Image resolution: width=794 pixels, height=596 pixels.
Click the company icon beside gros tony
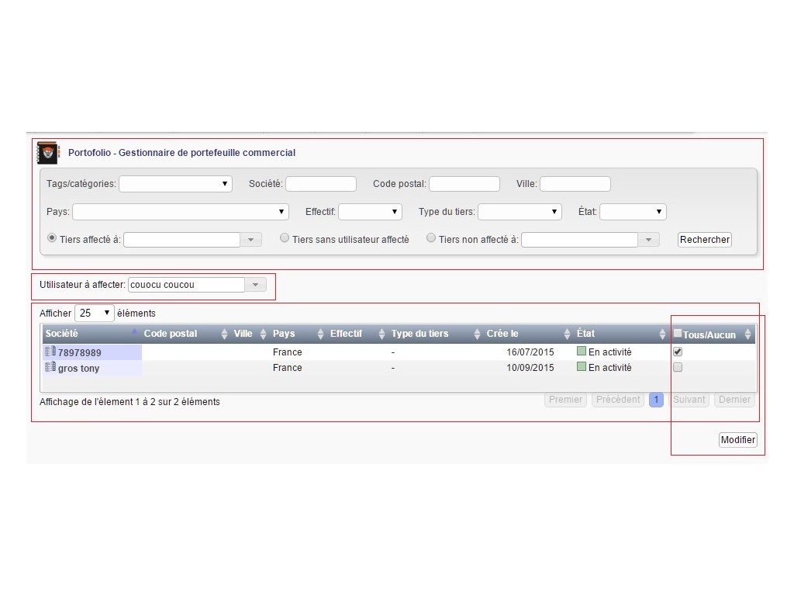click(x=50, y=367)
